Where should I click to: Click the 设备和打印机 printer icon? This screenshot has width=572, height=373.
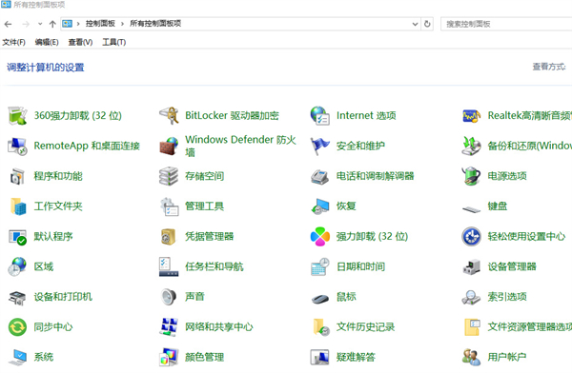(x=17, y=297)
